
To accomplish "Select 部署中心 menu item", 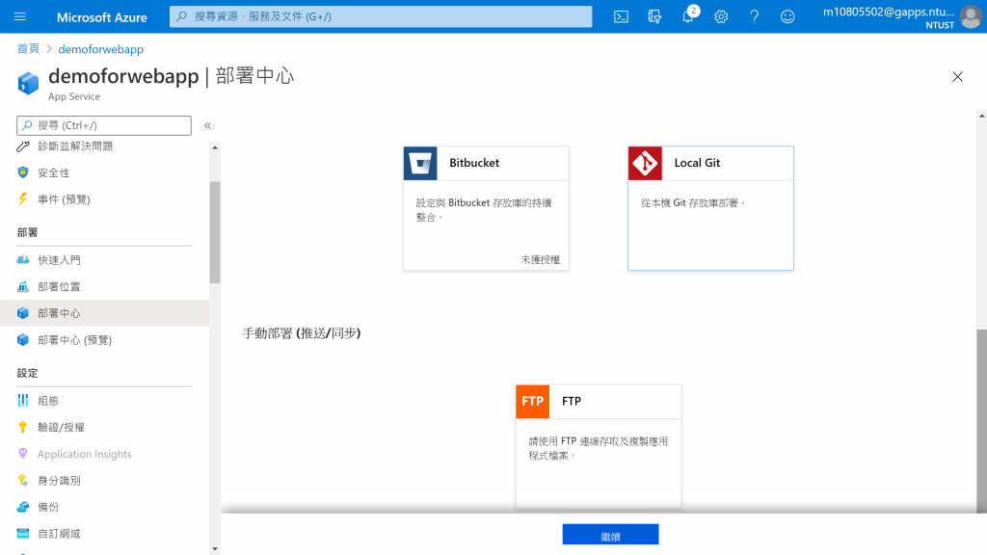I will [104, 313].
